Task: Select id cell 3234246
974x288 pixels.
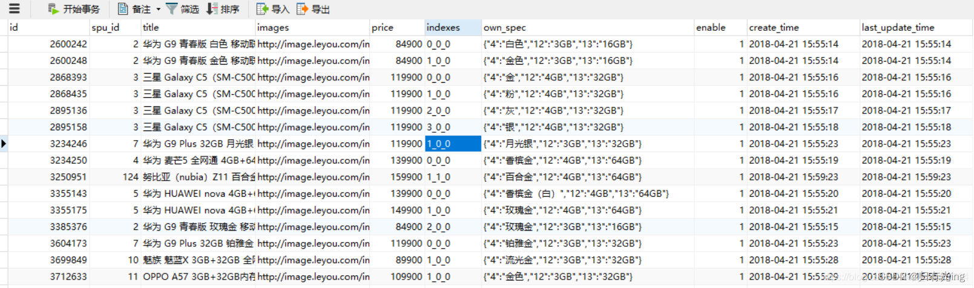Action: (x=49, y=144)
